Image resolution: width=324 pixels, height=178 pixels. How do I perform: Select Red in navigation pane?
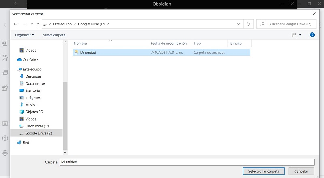point(26,142)
